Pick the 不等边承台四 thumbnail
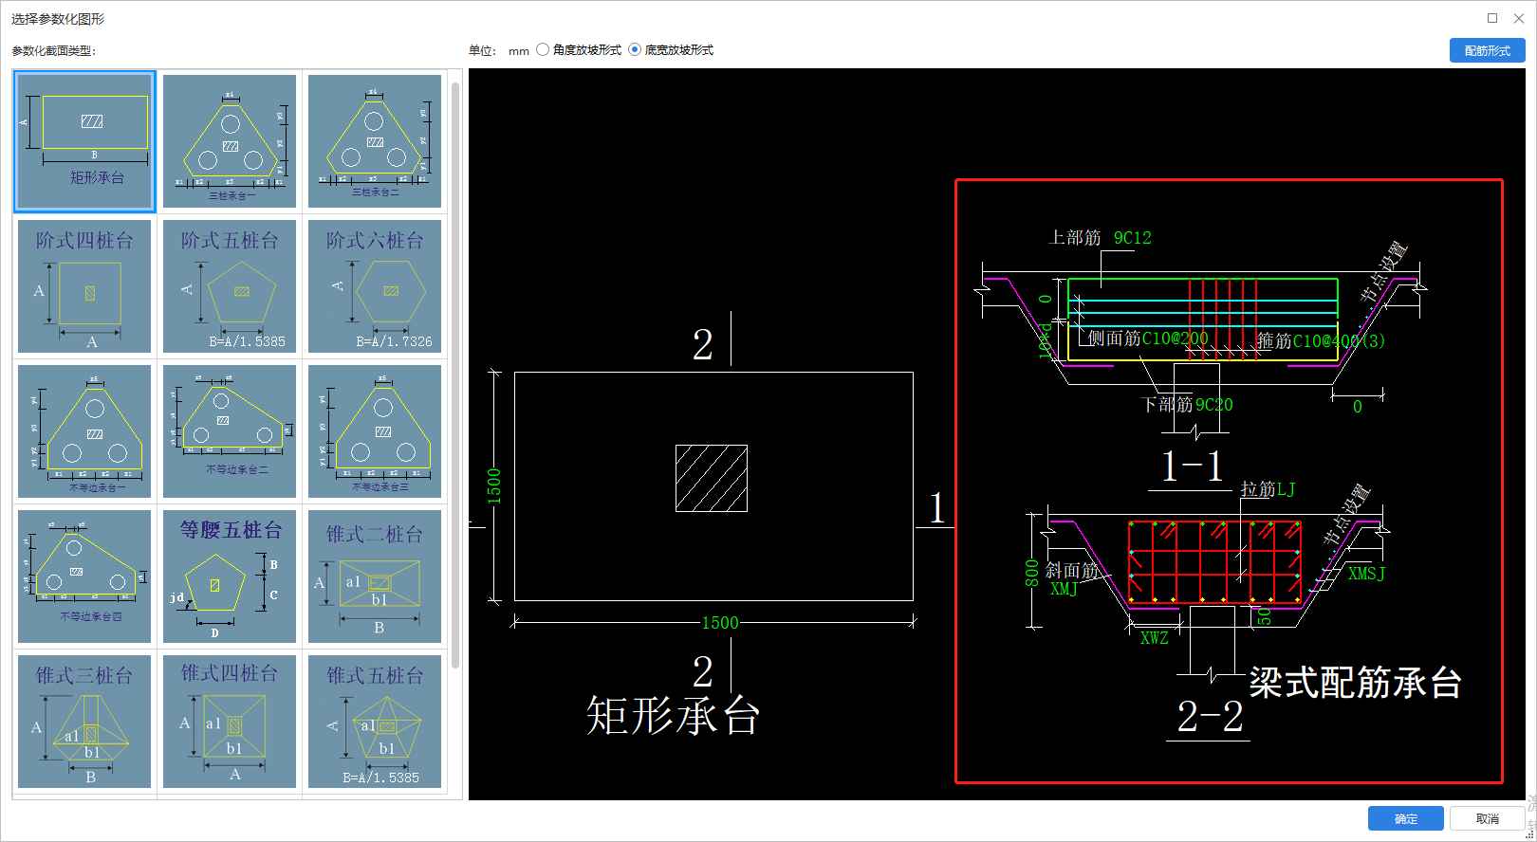Image resolution: width=1537 pixels, height=842 pixels. (x=84, y=577)
